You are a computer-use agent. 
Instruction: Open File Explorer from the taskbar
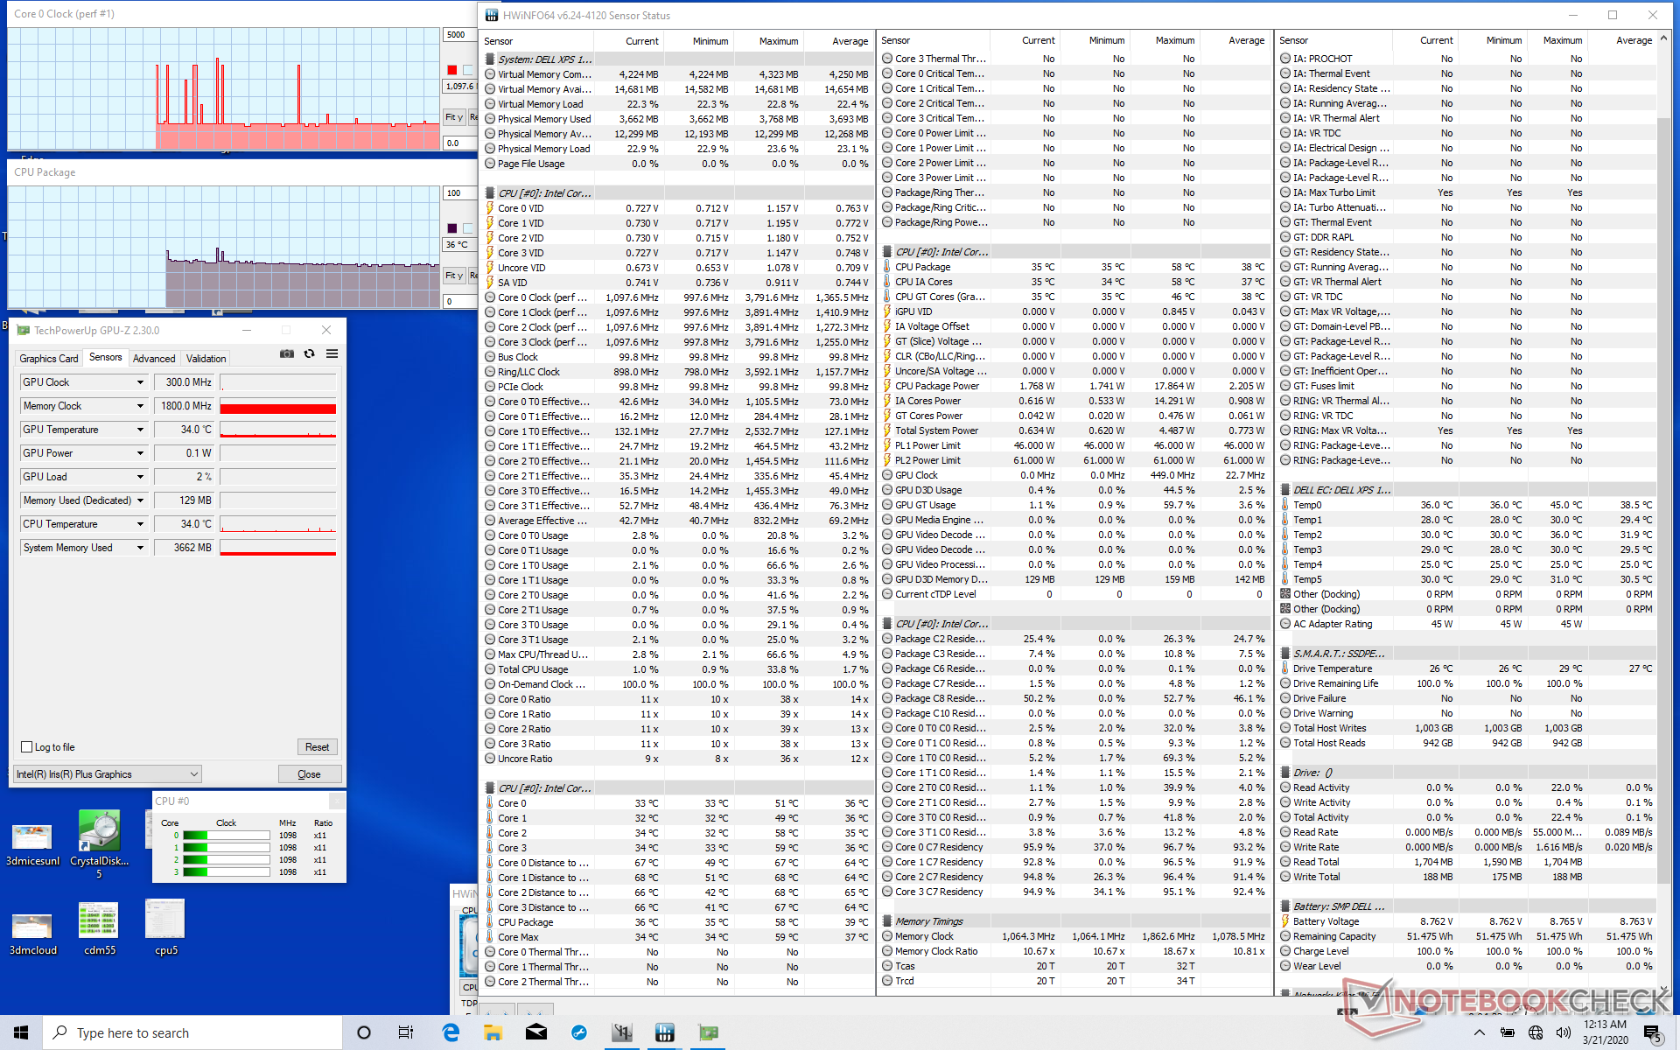pyautogui.click(x=493, y=1032)
